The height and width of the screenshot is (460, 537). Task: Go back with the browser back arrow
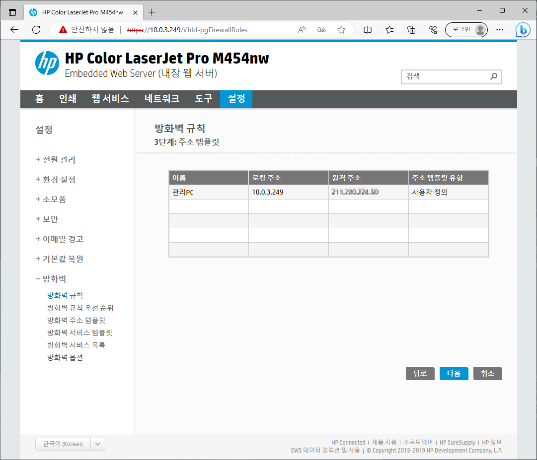click(14, 30)
